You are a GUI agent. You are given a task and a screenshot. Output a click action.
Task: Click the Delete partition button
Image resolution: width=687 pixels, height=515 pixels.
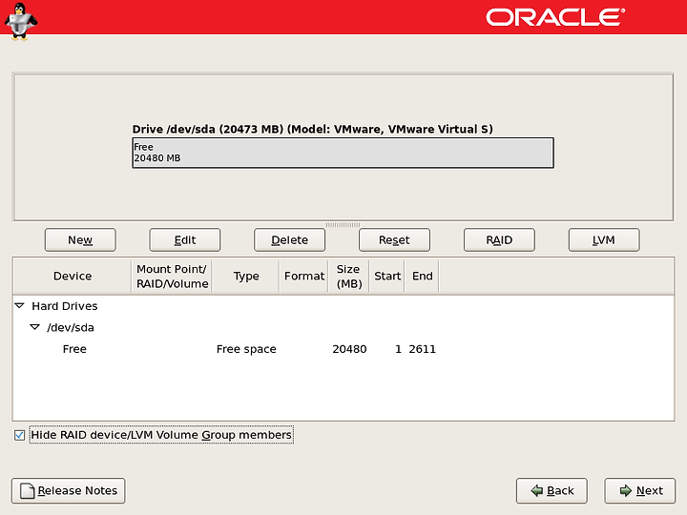click(290, 240)
